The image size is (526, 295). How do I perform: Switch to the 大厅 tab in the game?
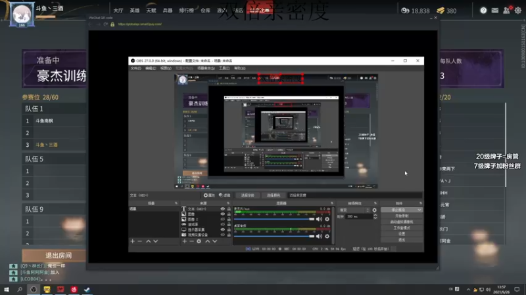[x=118, y=10]
